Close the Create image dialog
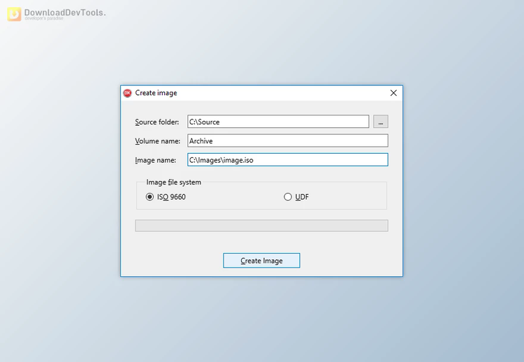Screen dimensions: 524x362 (x=393, y=93)
